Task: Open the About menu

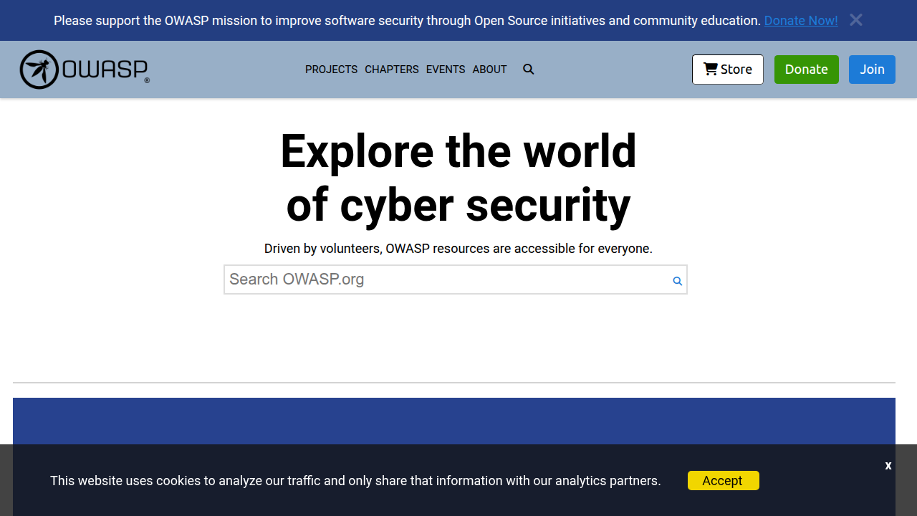Action: tap(490, 70)
